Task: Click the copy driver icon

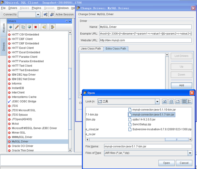Action: (23, 27)
